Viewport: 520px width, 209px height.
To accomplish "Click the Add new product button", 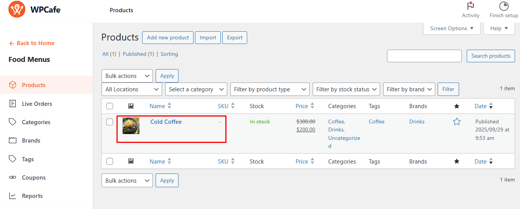I will tap(168, 37).
